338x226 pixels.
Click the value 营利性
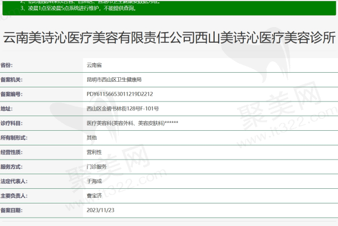point(94,152)
